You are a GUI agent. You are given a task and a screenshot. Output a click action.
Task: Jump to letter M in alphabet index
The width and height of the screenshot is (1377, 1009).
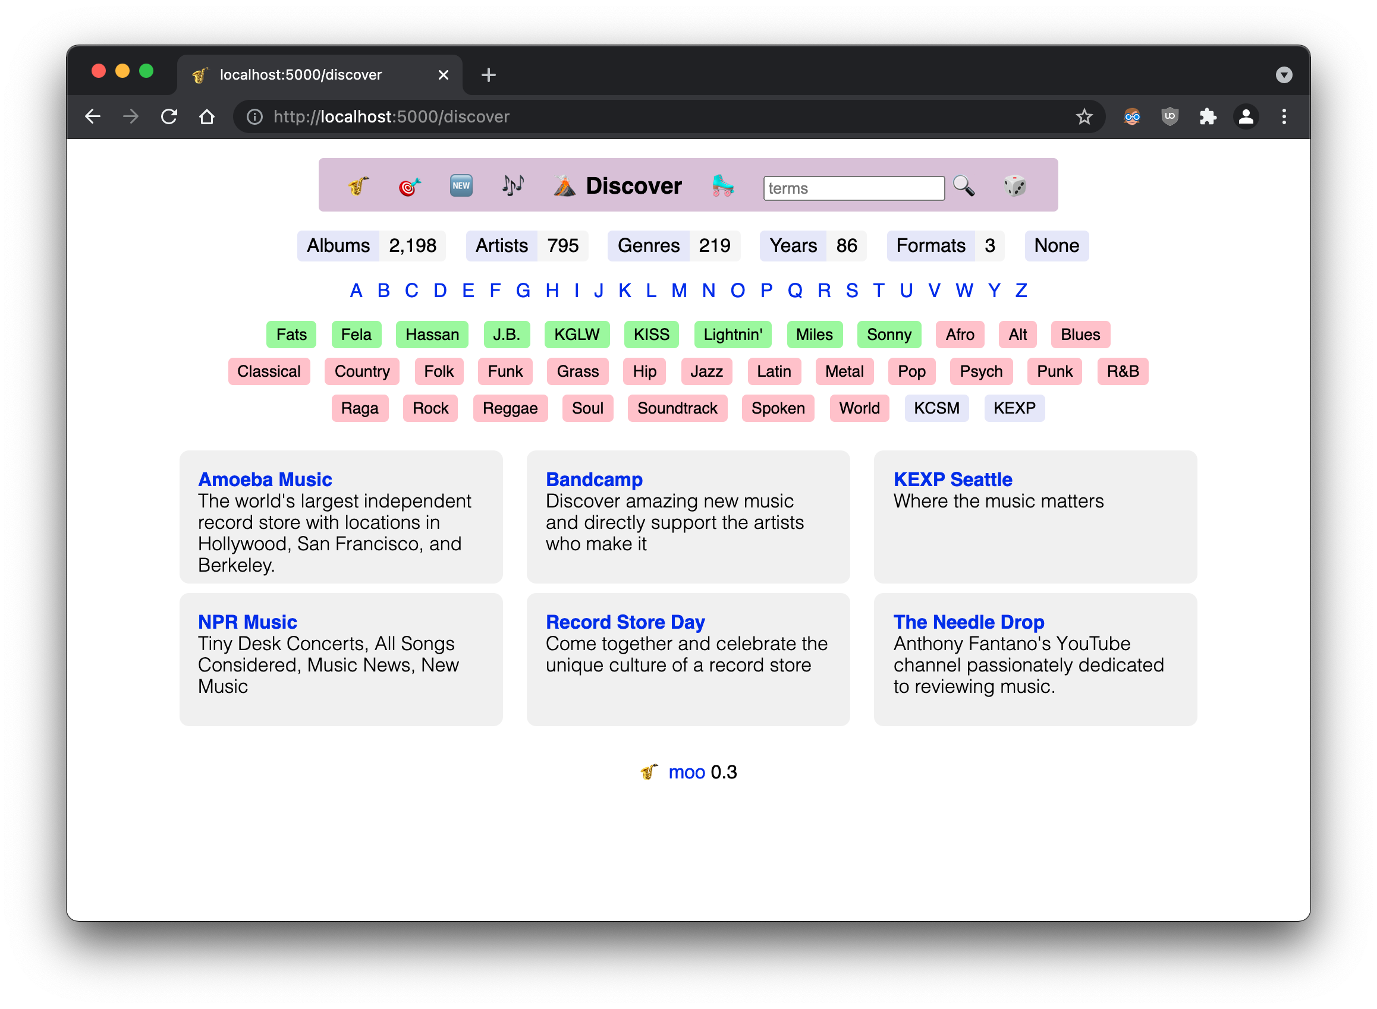click(x=679, y=291)
